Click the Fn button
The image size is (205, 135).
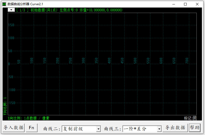pyautogui.click(x=32, y=128)
